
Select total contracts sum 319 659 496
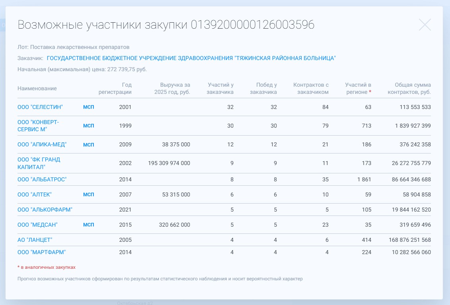coord(415,225)
